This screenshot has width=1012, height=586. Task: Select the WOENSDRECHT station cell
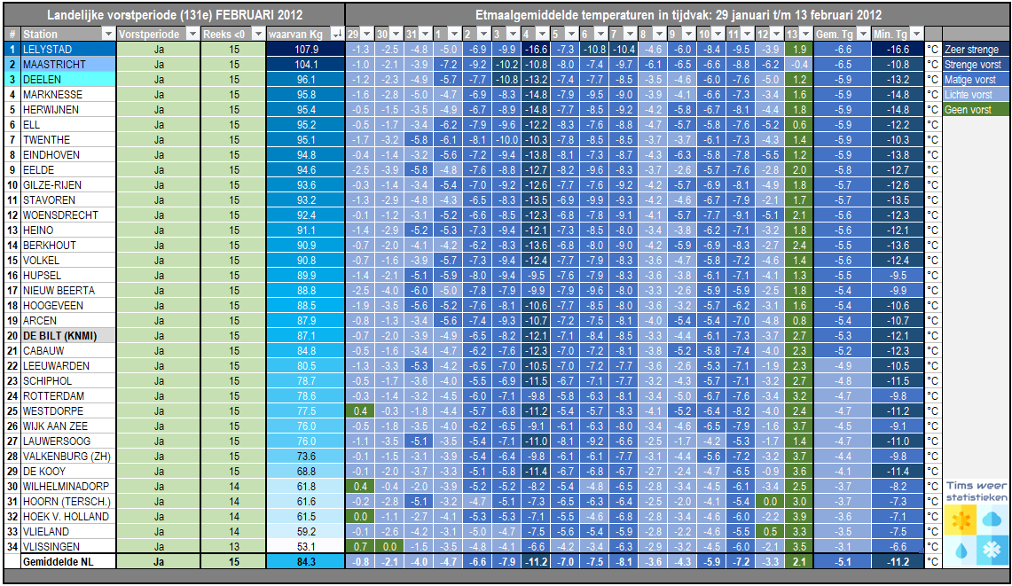(x=68, y=215)
